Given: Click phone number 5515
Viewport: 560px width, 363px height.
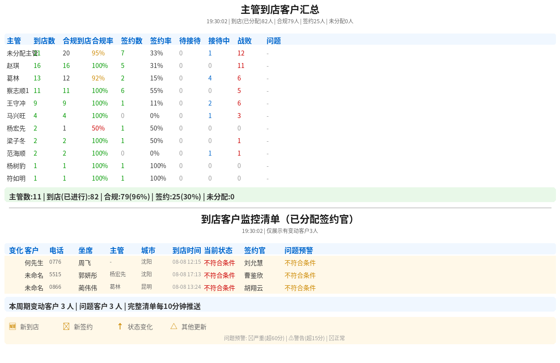Looking at the screenshot, I should 55,274.
